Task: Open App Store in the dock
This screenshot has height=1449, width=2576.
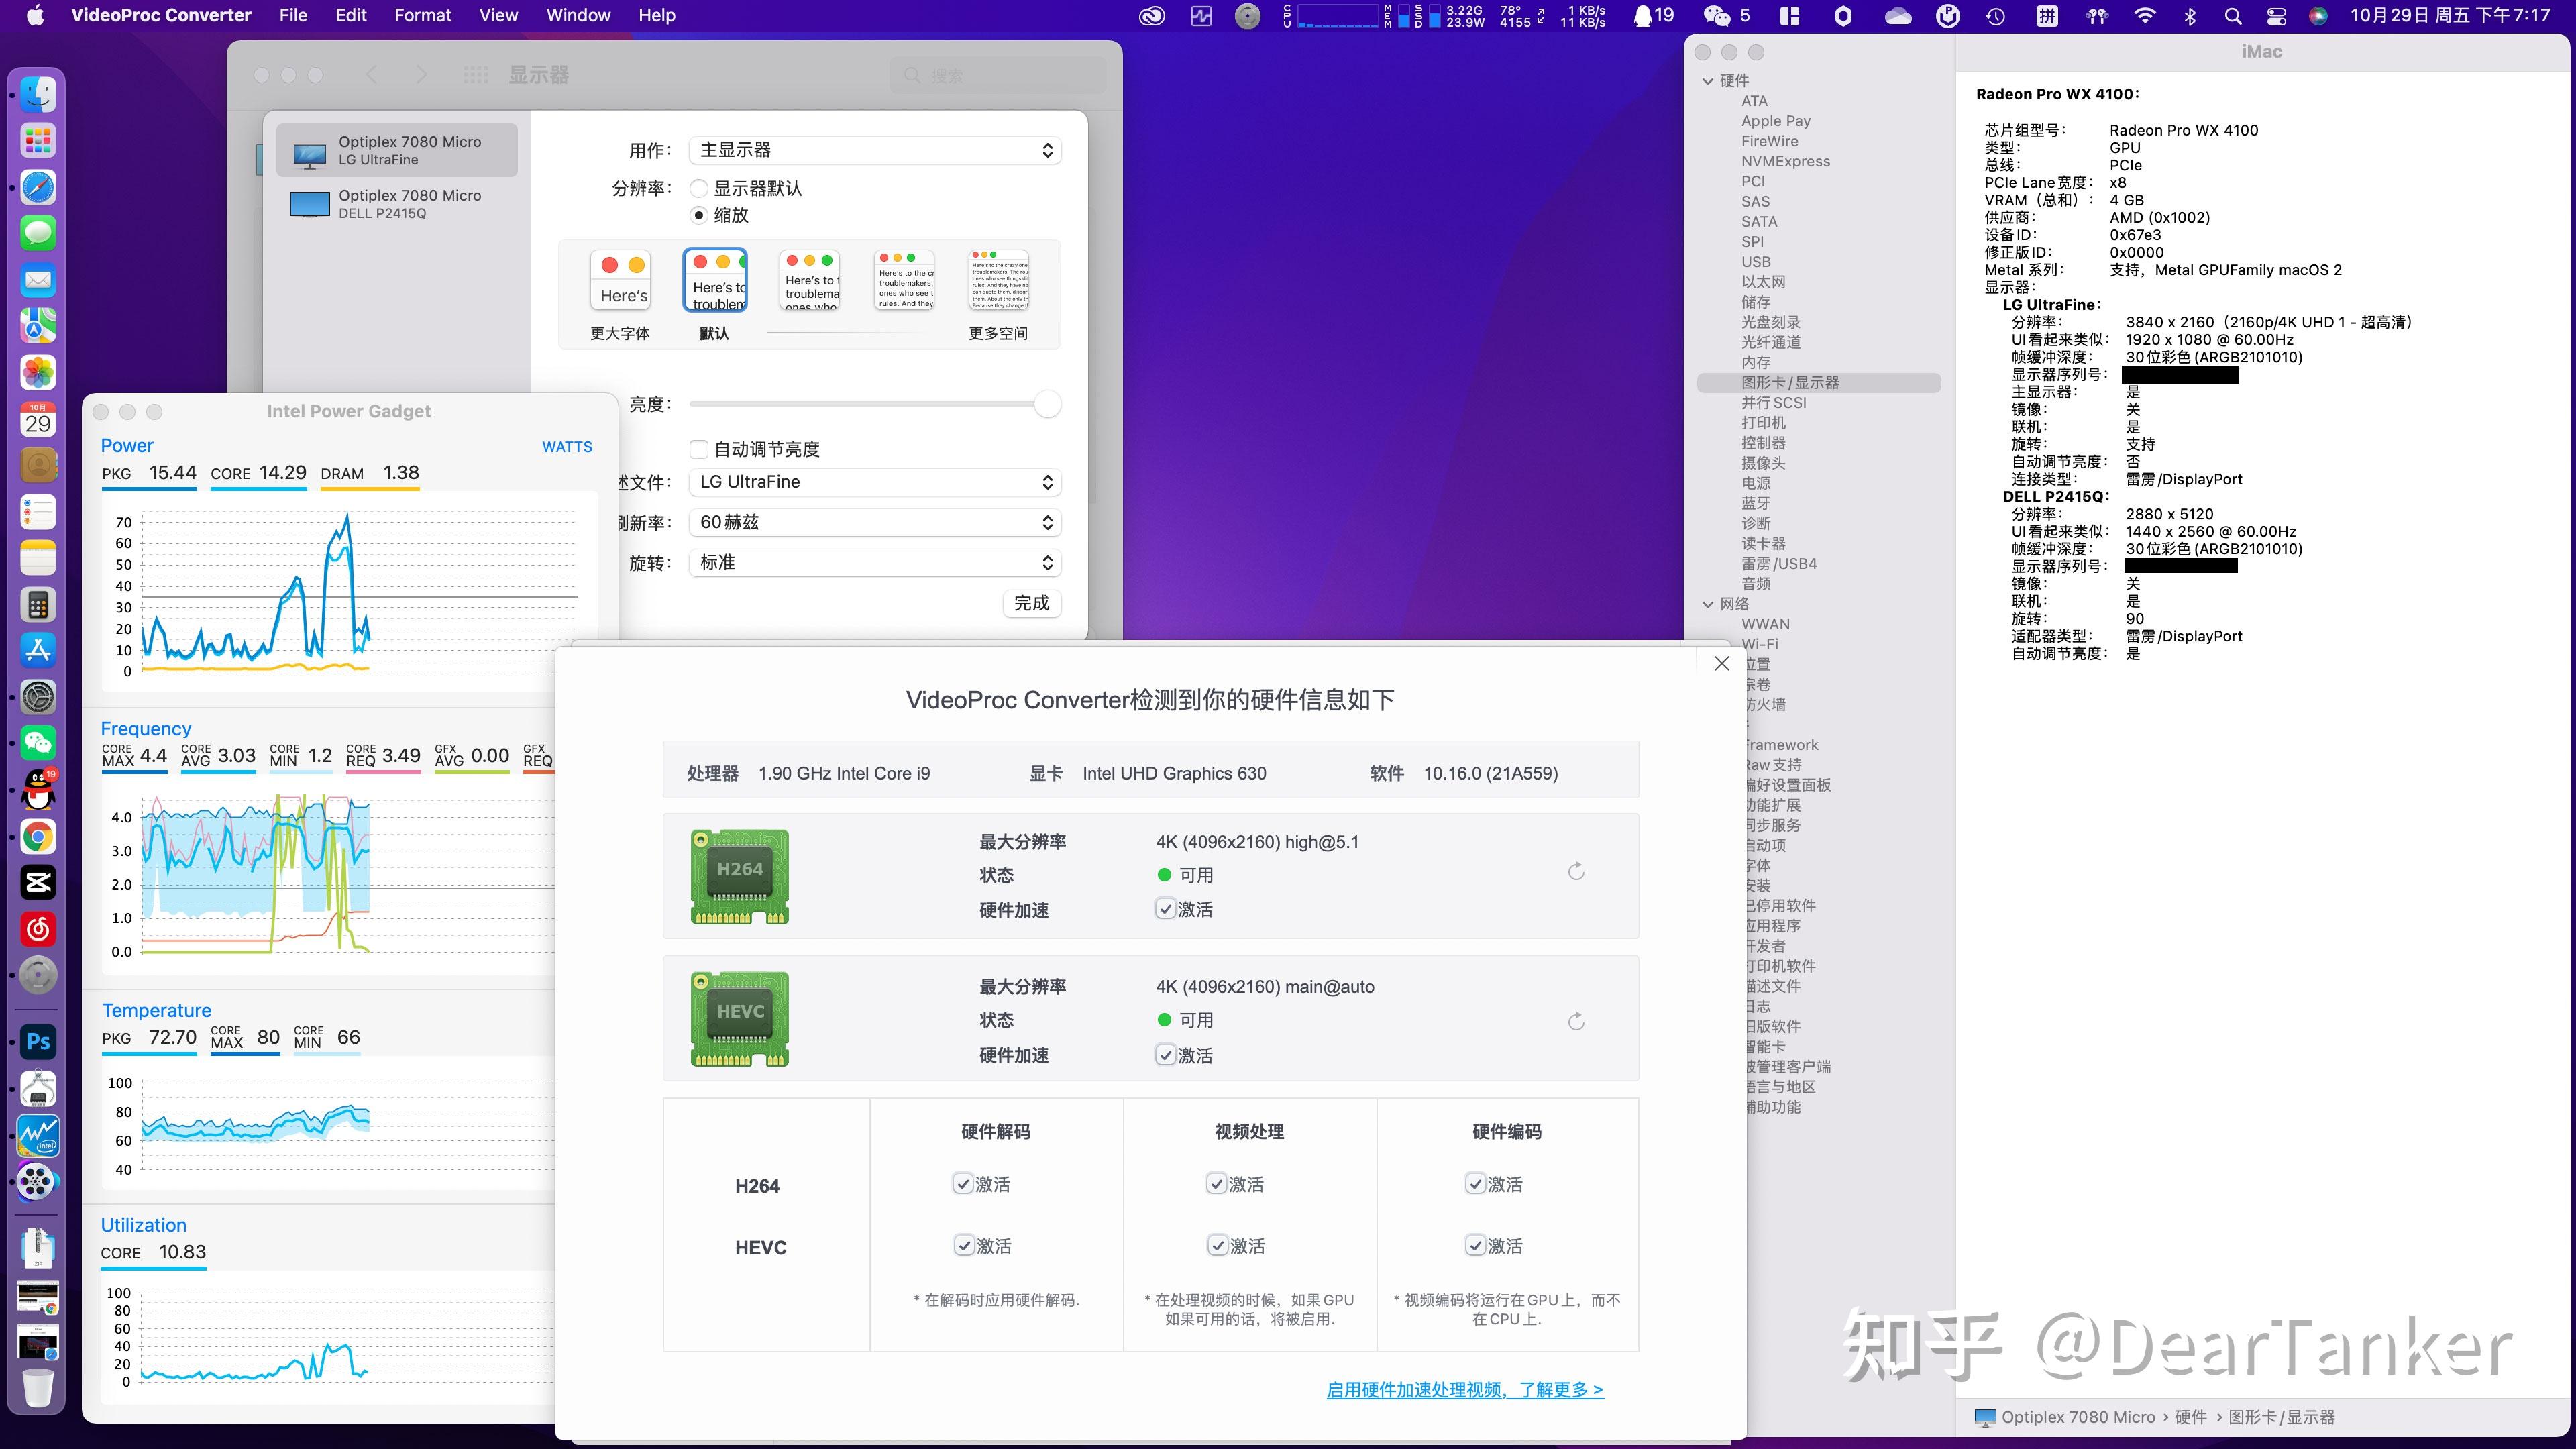Action: 38,651
